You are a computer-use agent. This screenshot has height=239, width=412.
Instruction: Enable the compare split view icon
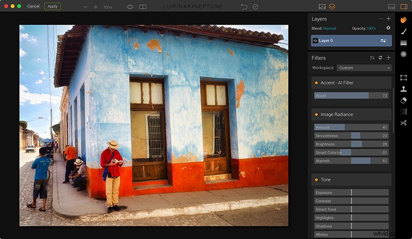[x=143, y=7]
